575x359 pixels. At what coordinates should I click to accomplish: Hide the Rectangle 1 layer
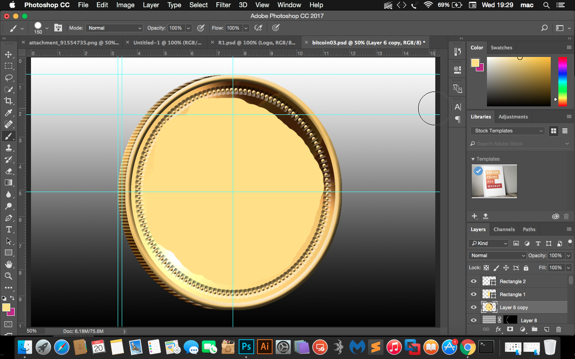473,294
